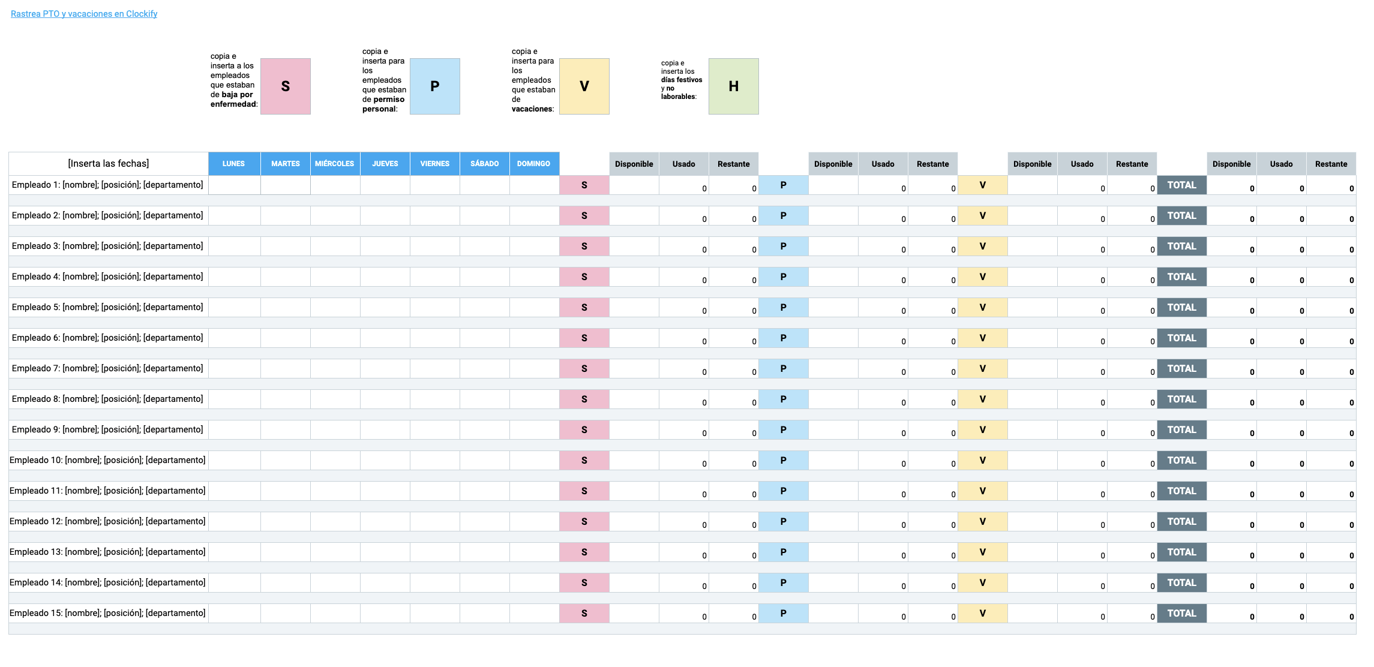Click the Empleado 1 name cell
1374x667 pixels.
coord(109,185)
